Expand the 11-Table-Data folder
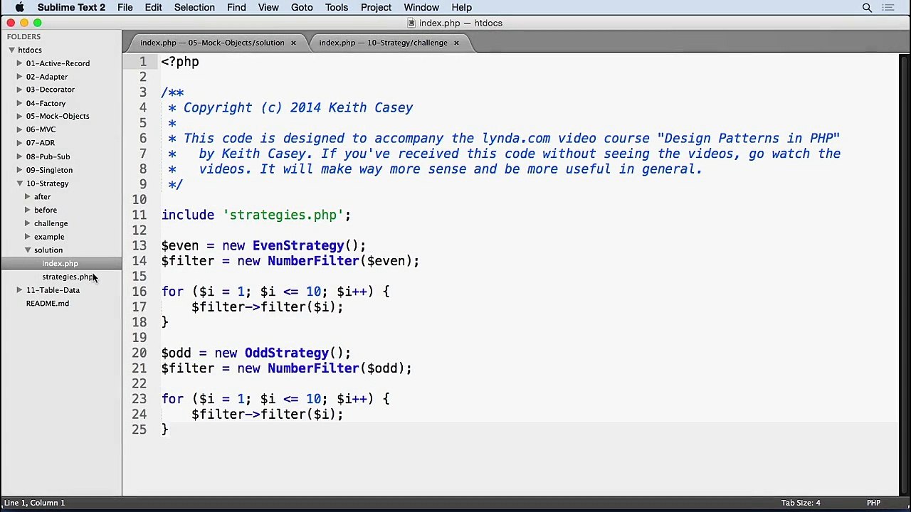This screenshot has width=911, height=512. point(19,290)
